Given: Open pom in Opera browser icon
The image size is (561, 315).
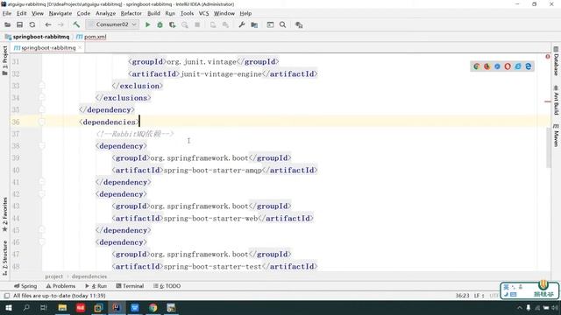Looking at the screenshot, I should 508,66.
